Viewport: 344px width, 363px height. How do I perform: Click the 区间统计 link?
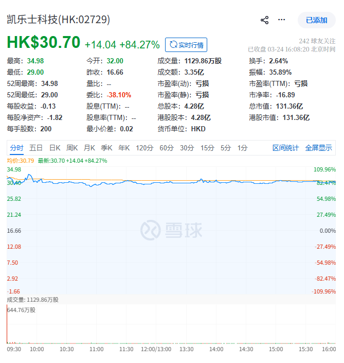(285, 148)
